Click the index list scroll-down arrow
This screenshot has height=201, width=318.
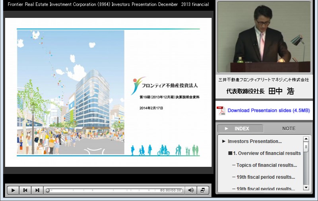pos(306,187)
